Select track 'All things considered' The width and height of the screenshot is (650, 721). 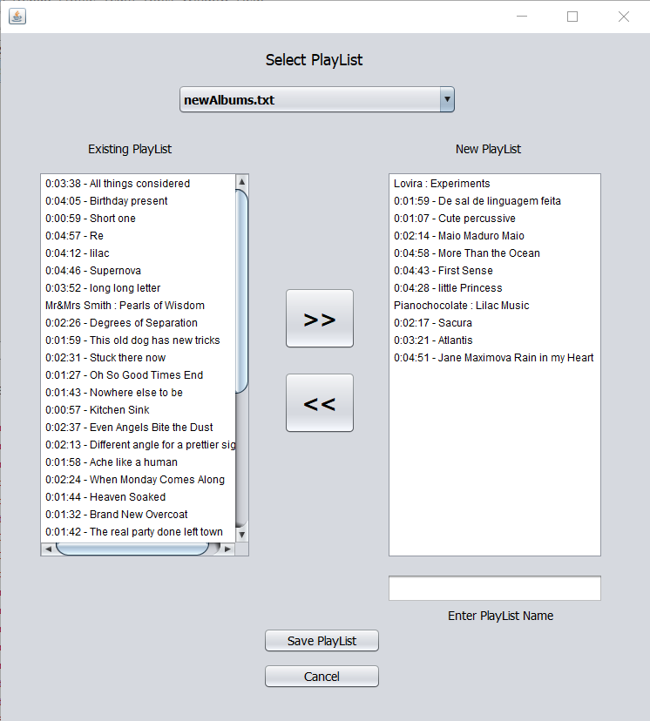[x=138, y=184]
